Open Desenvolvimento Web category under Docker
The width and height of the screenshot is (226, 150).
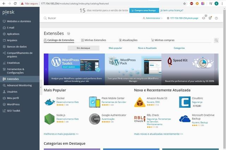[67, 102]
